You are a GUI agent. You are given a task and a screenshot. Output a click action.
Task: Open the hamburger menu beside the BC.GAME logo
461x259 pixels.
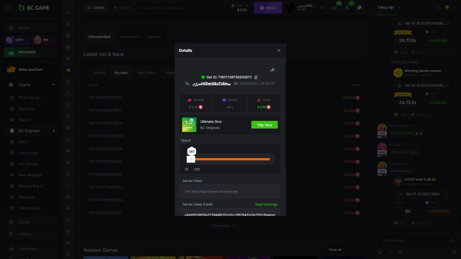pos(8,8)
